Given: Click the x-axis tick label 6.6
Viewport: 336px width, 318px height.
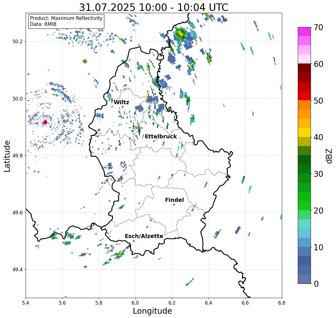Looking at the screenshot, I should (x=245, y=303).
